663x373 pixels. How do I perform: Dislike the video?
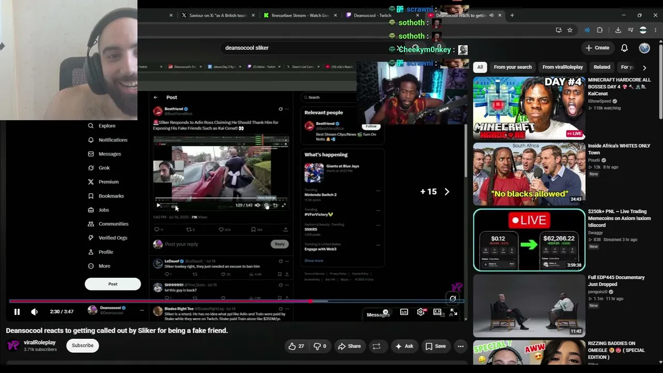coord(320,346)
